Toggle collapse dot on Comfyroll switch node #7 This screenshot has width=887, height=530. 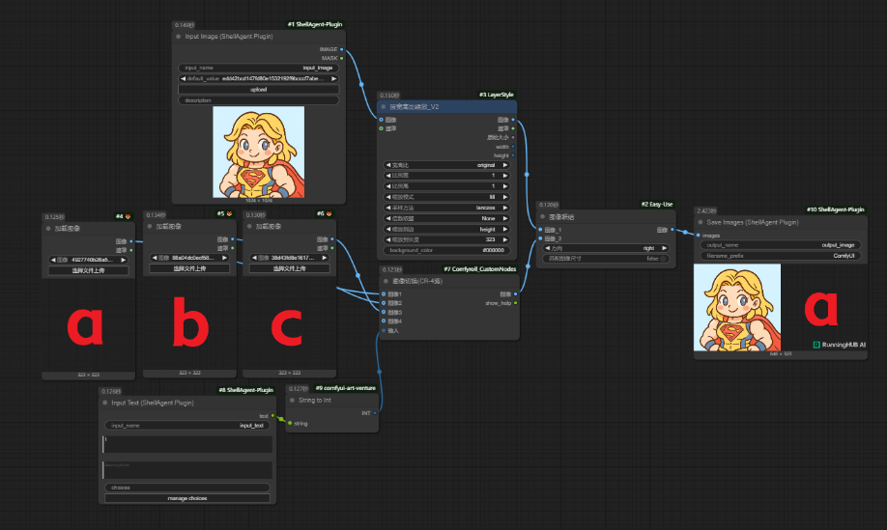[x=386, y=281]
